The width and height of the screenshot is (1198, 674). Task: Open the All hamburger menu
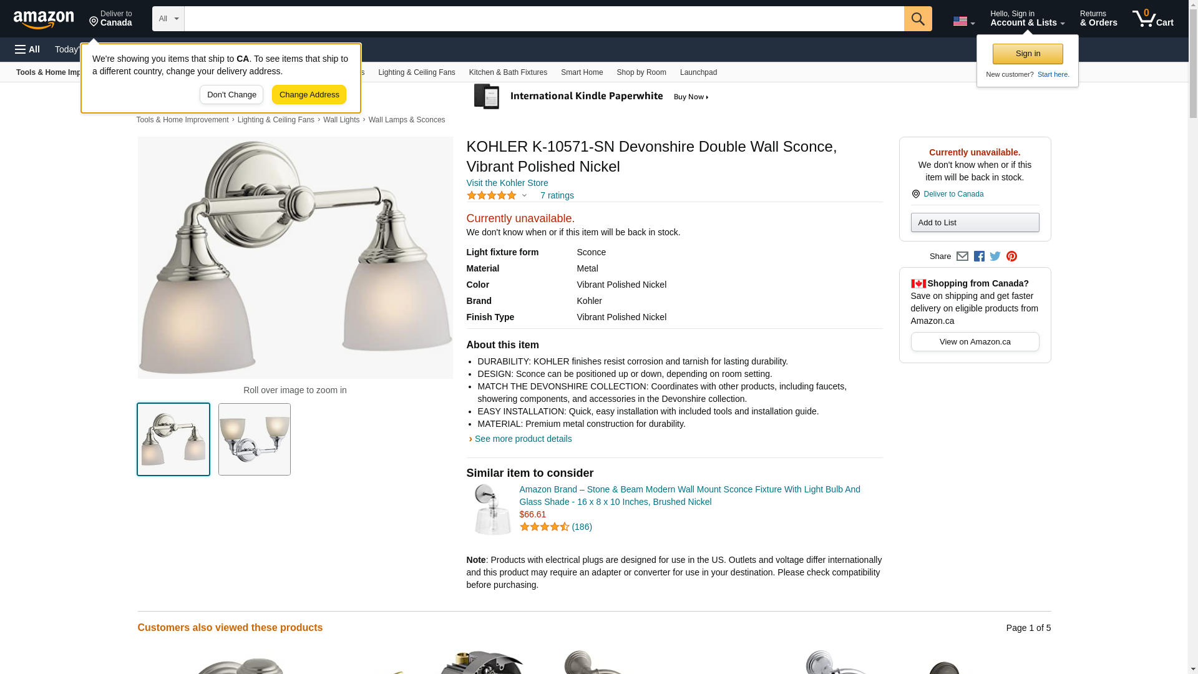(27, 49)
